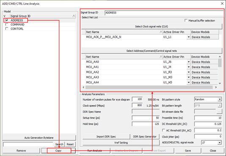Open driver pin dropdown for MCU_ACK_P clock net
This screenshot has height=156, width=226.
(188, 37)
